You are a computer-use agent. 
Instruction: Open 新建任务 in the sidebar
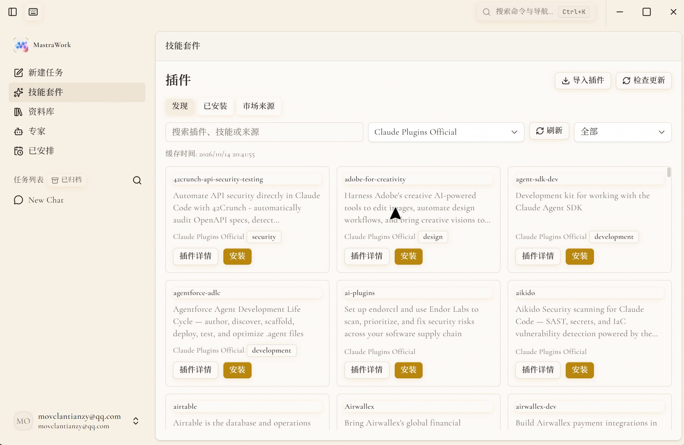point(77,73)
